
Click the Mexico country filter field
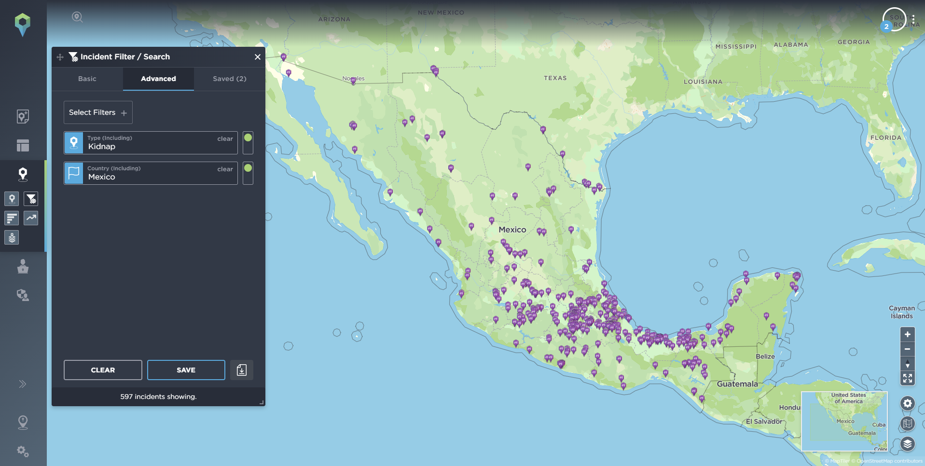tap(151, 173)
